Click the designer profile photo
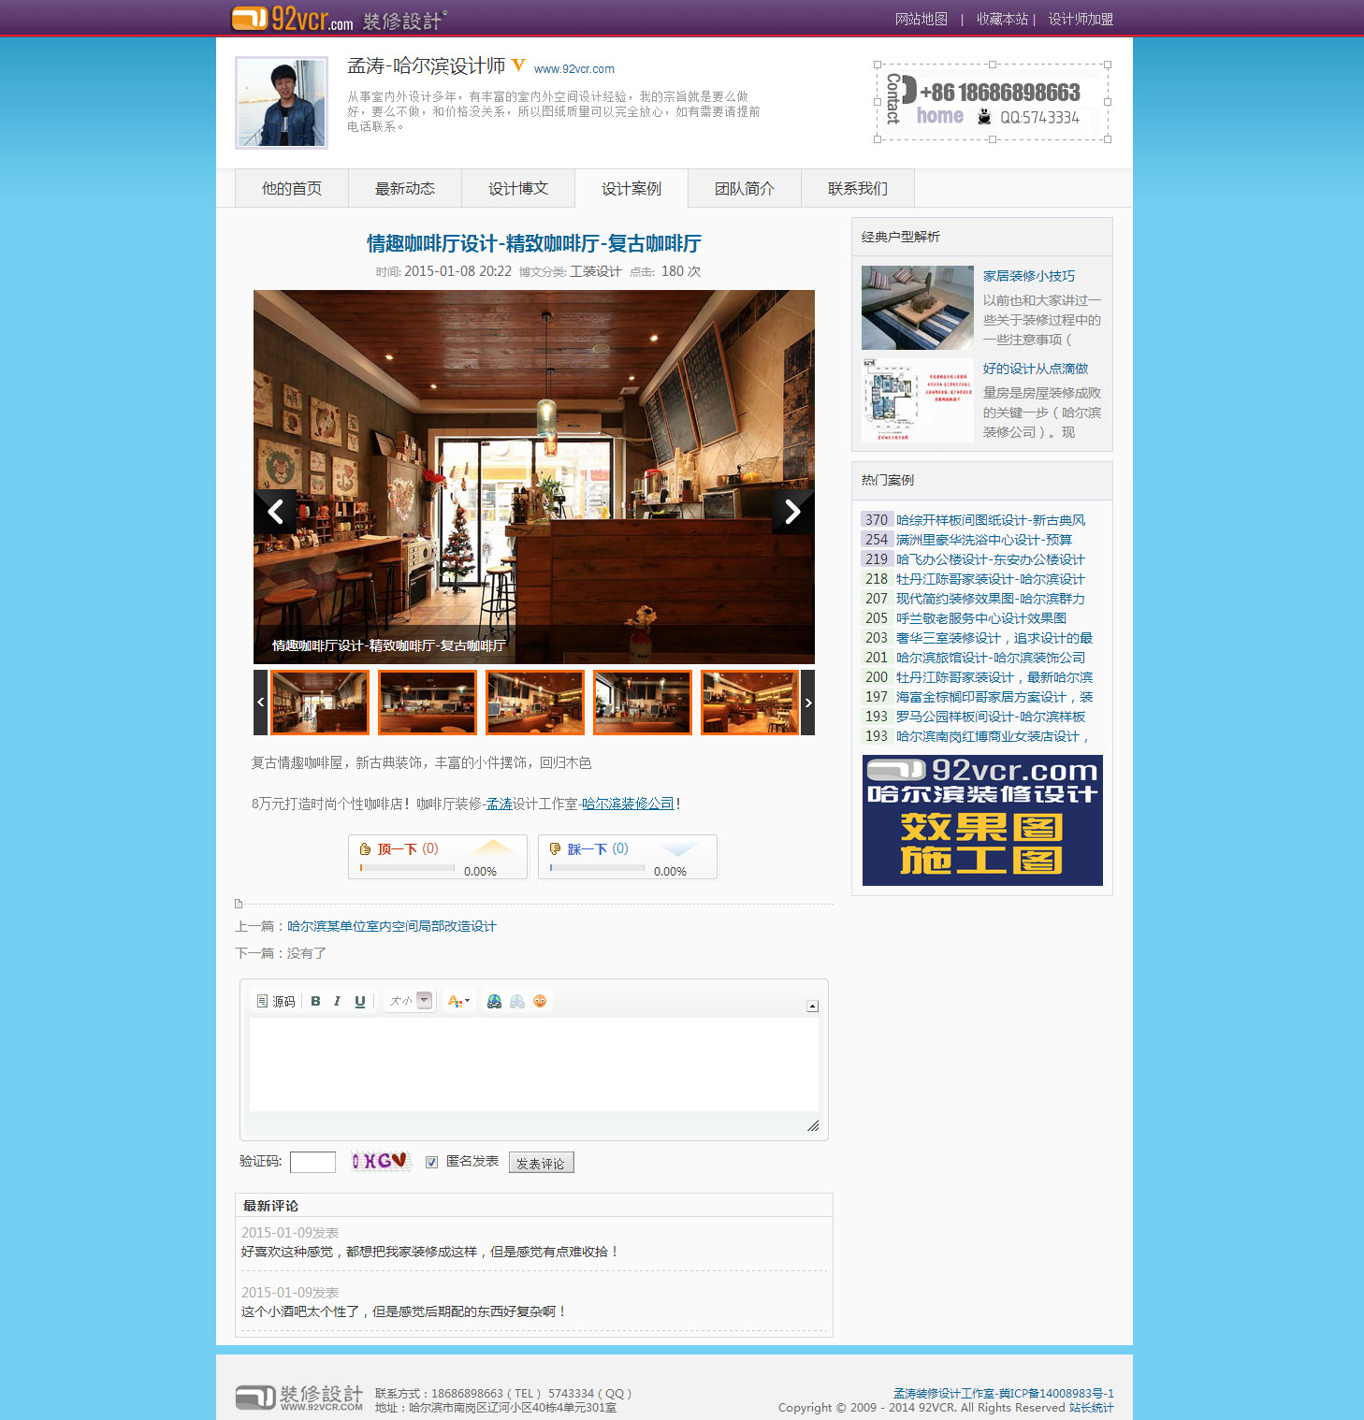Image resolution: width=1364 pixels, height=1420 pixels. click(x=282, y=103)
